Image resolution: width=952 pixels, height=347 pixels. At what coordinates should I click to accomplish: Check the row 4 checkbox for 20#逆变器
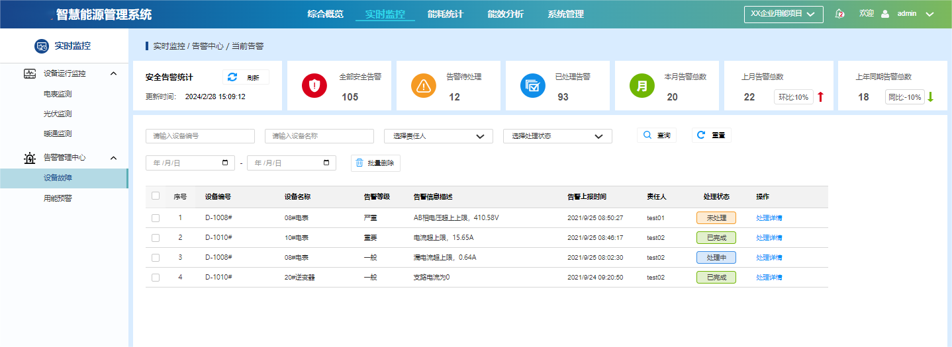tap(156, 278)
